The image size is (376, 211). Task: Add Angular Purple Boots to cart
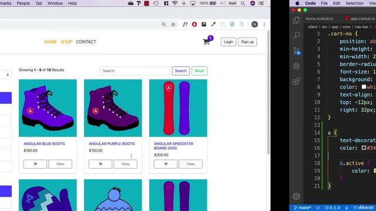[100, 164]
